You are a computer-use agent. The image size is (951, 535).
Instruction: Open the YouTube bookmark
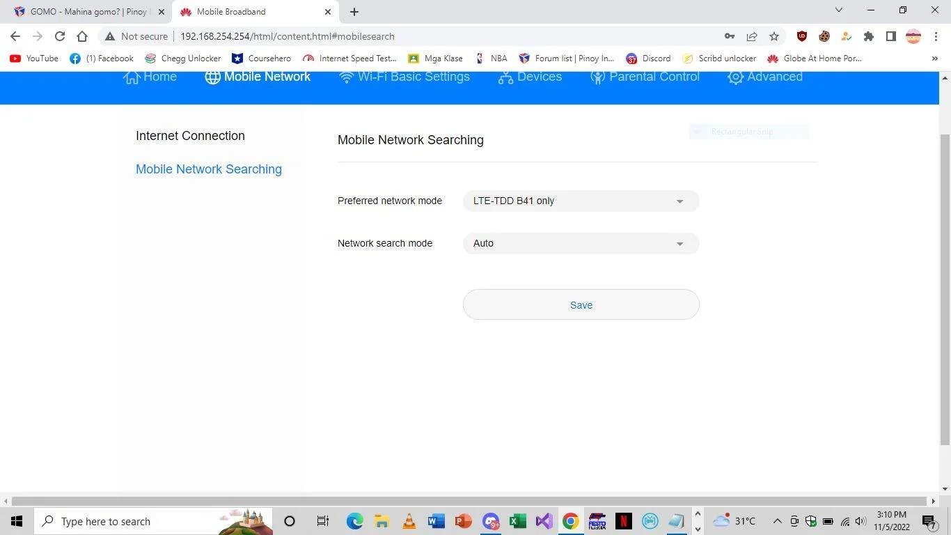point(34,59)
